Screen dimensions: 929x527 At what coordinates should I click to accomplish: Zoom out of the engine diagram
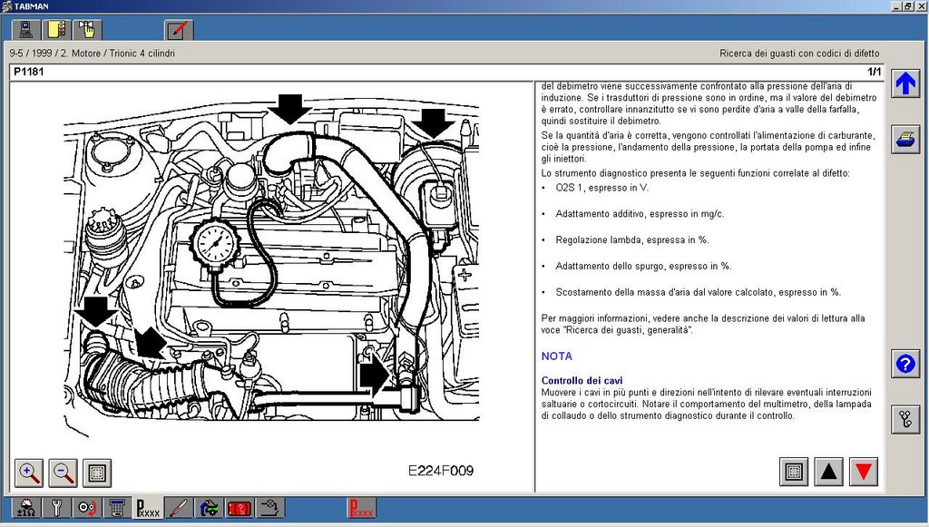63,473
